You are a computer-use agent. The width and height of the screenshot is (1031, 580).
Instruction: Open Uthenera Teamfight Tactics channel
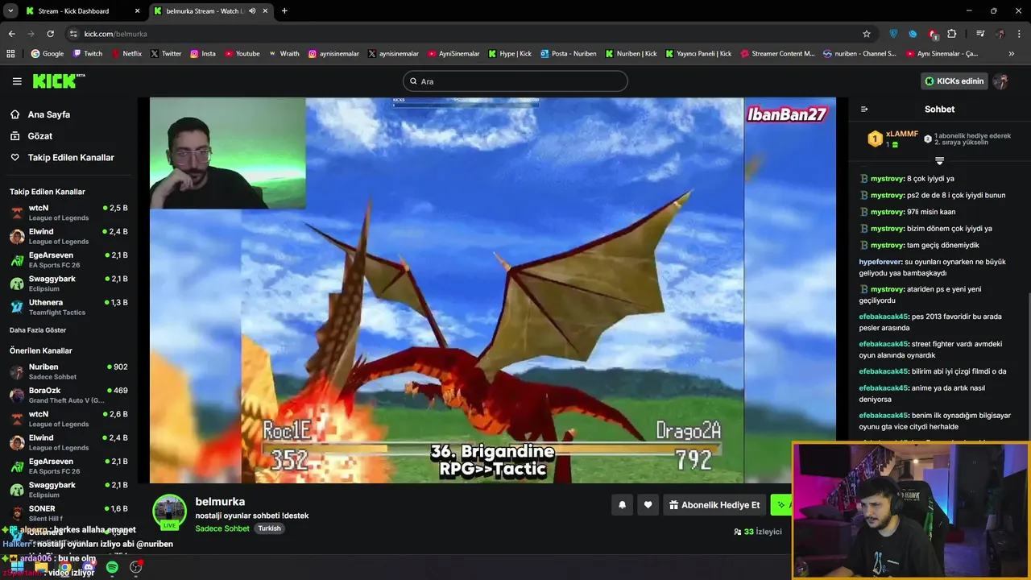click(68, 307)
